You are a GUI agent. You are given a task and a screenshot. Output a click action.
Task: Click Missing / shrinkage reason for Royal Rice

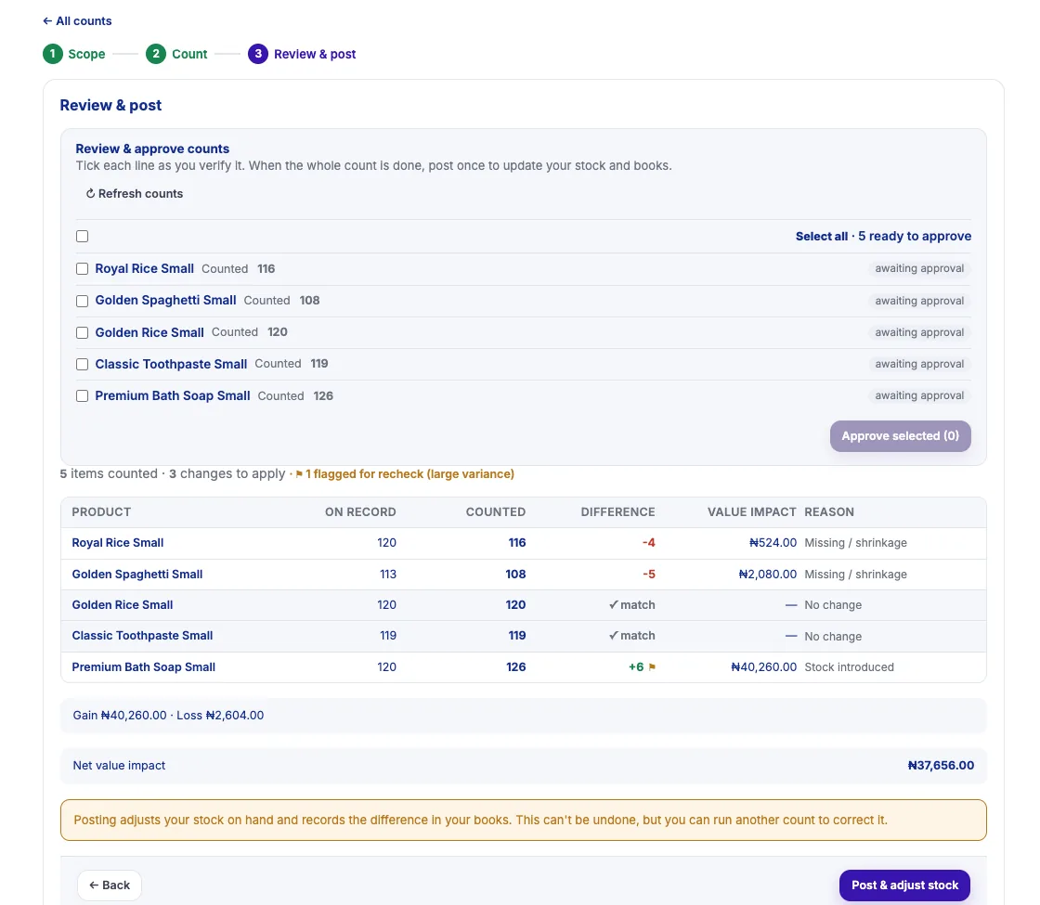tap(855, 542)
